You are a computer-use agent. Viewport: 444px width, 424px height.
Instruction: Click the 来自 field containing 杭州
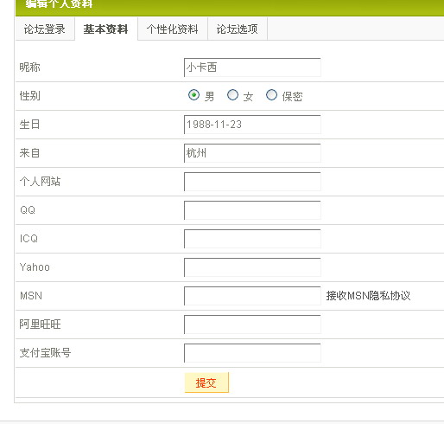(252, 153)
